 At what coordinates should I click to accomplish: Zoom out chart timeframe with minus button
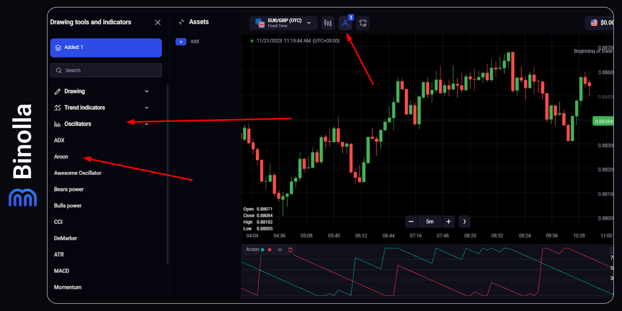pyautogui.click(x=411, y=222)
